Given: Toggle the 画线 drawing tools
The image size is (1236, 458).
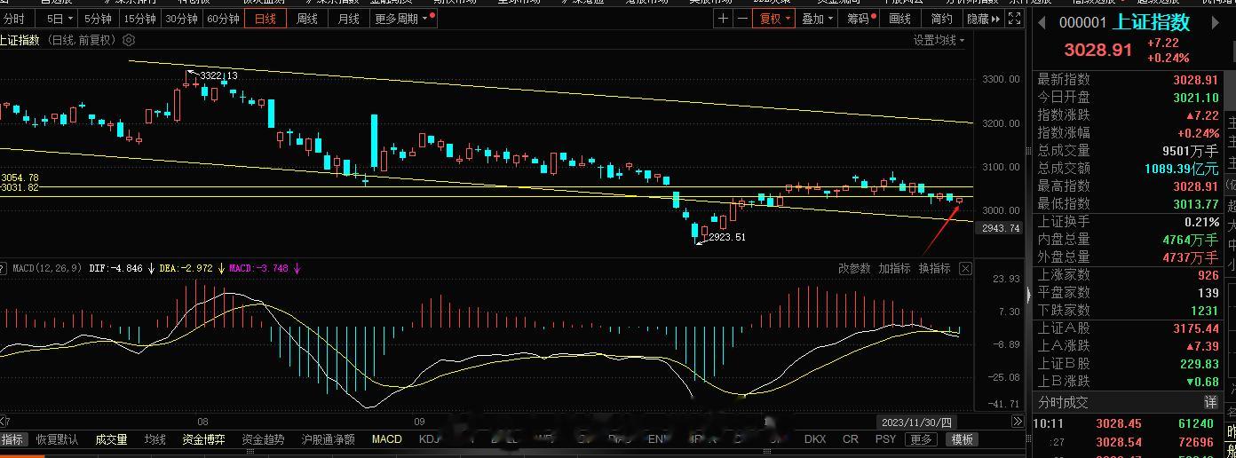Looking at the screenshot, I should 900,19.
